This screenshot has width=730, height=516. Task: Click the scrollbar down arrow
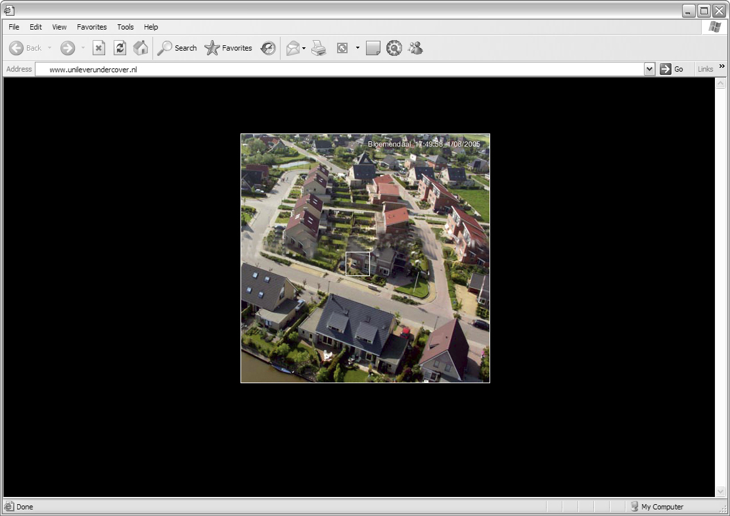[x=720, y=491]
